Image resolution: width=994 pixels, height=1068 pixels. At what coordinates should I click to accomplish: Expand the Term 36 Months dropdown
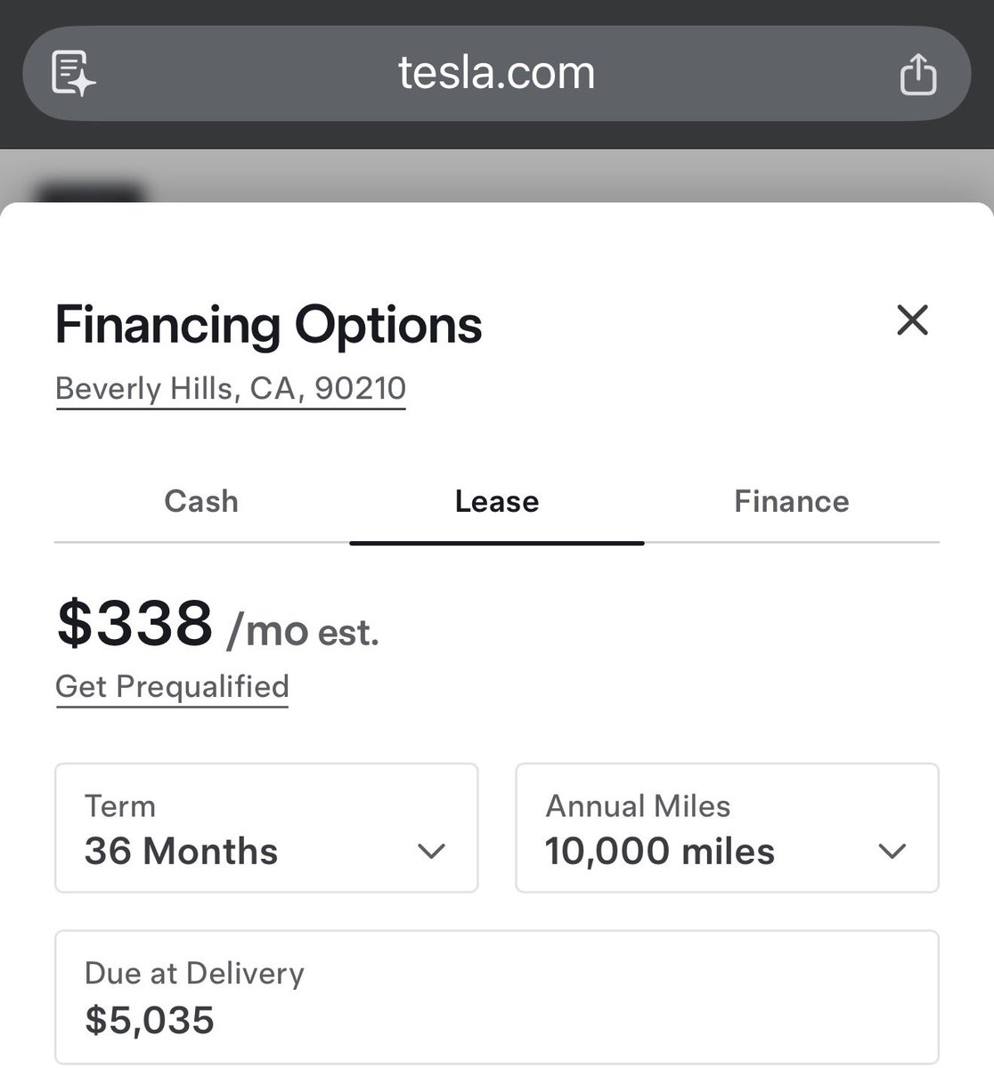(266, 828)
